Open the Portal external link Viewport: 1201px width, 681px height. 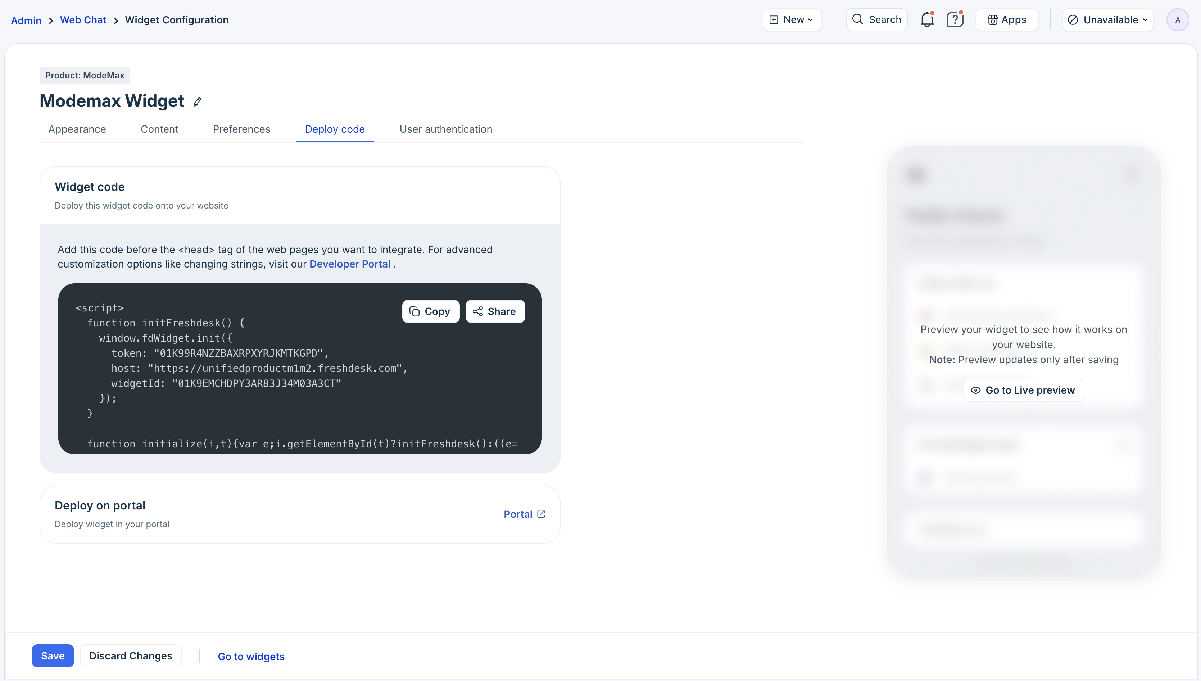(x=524, y=514)
